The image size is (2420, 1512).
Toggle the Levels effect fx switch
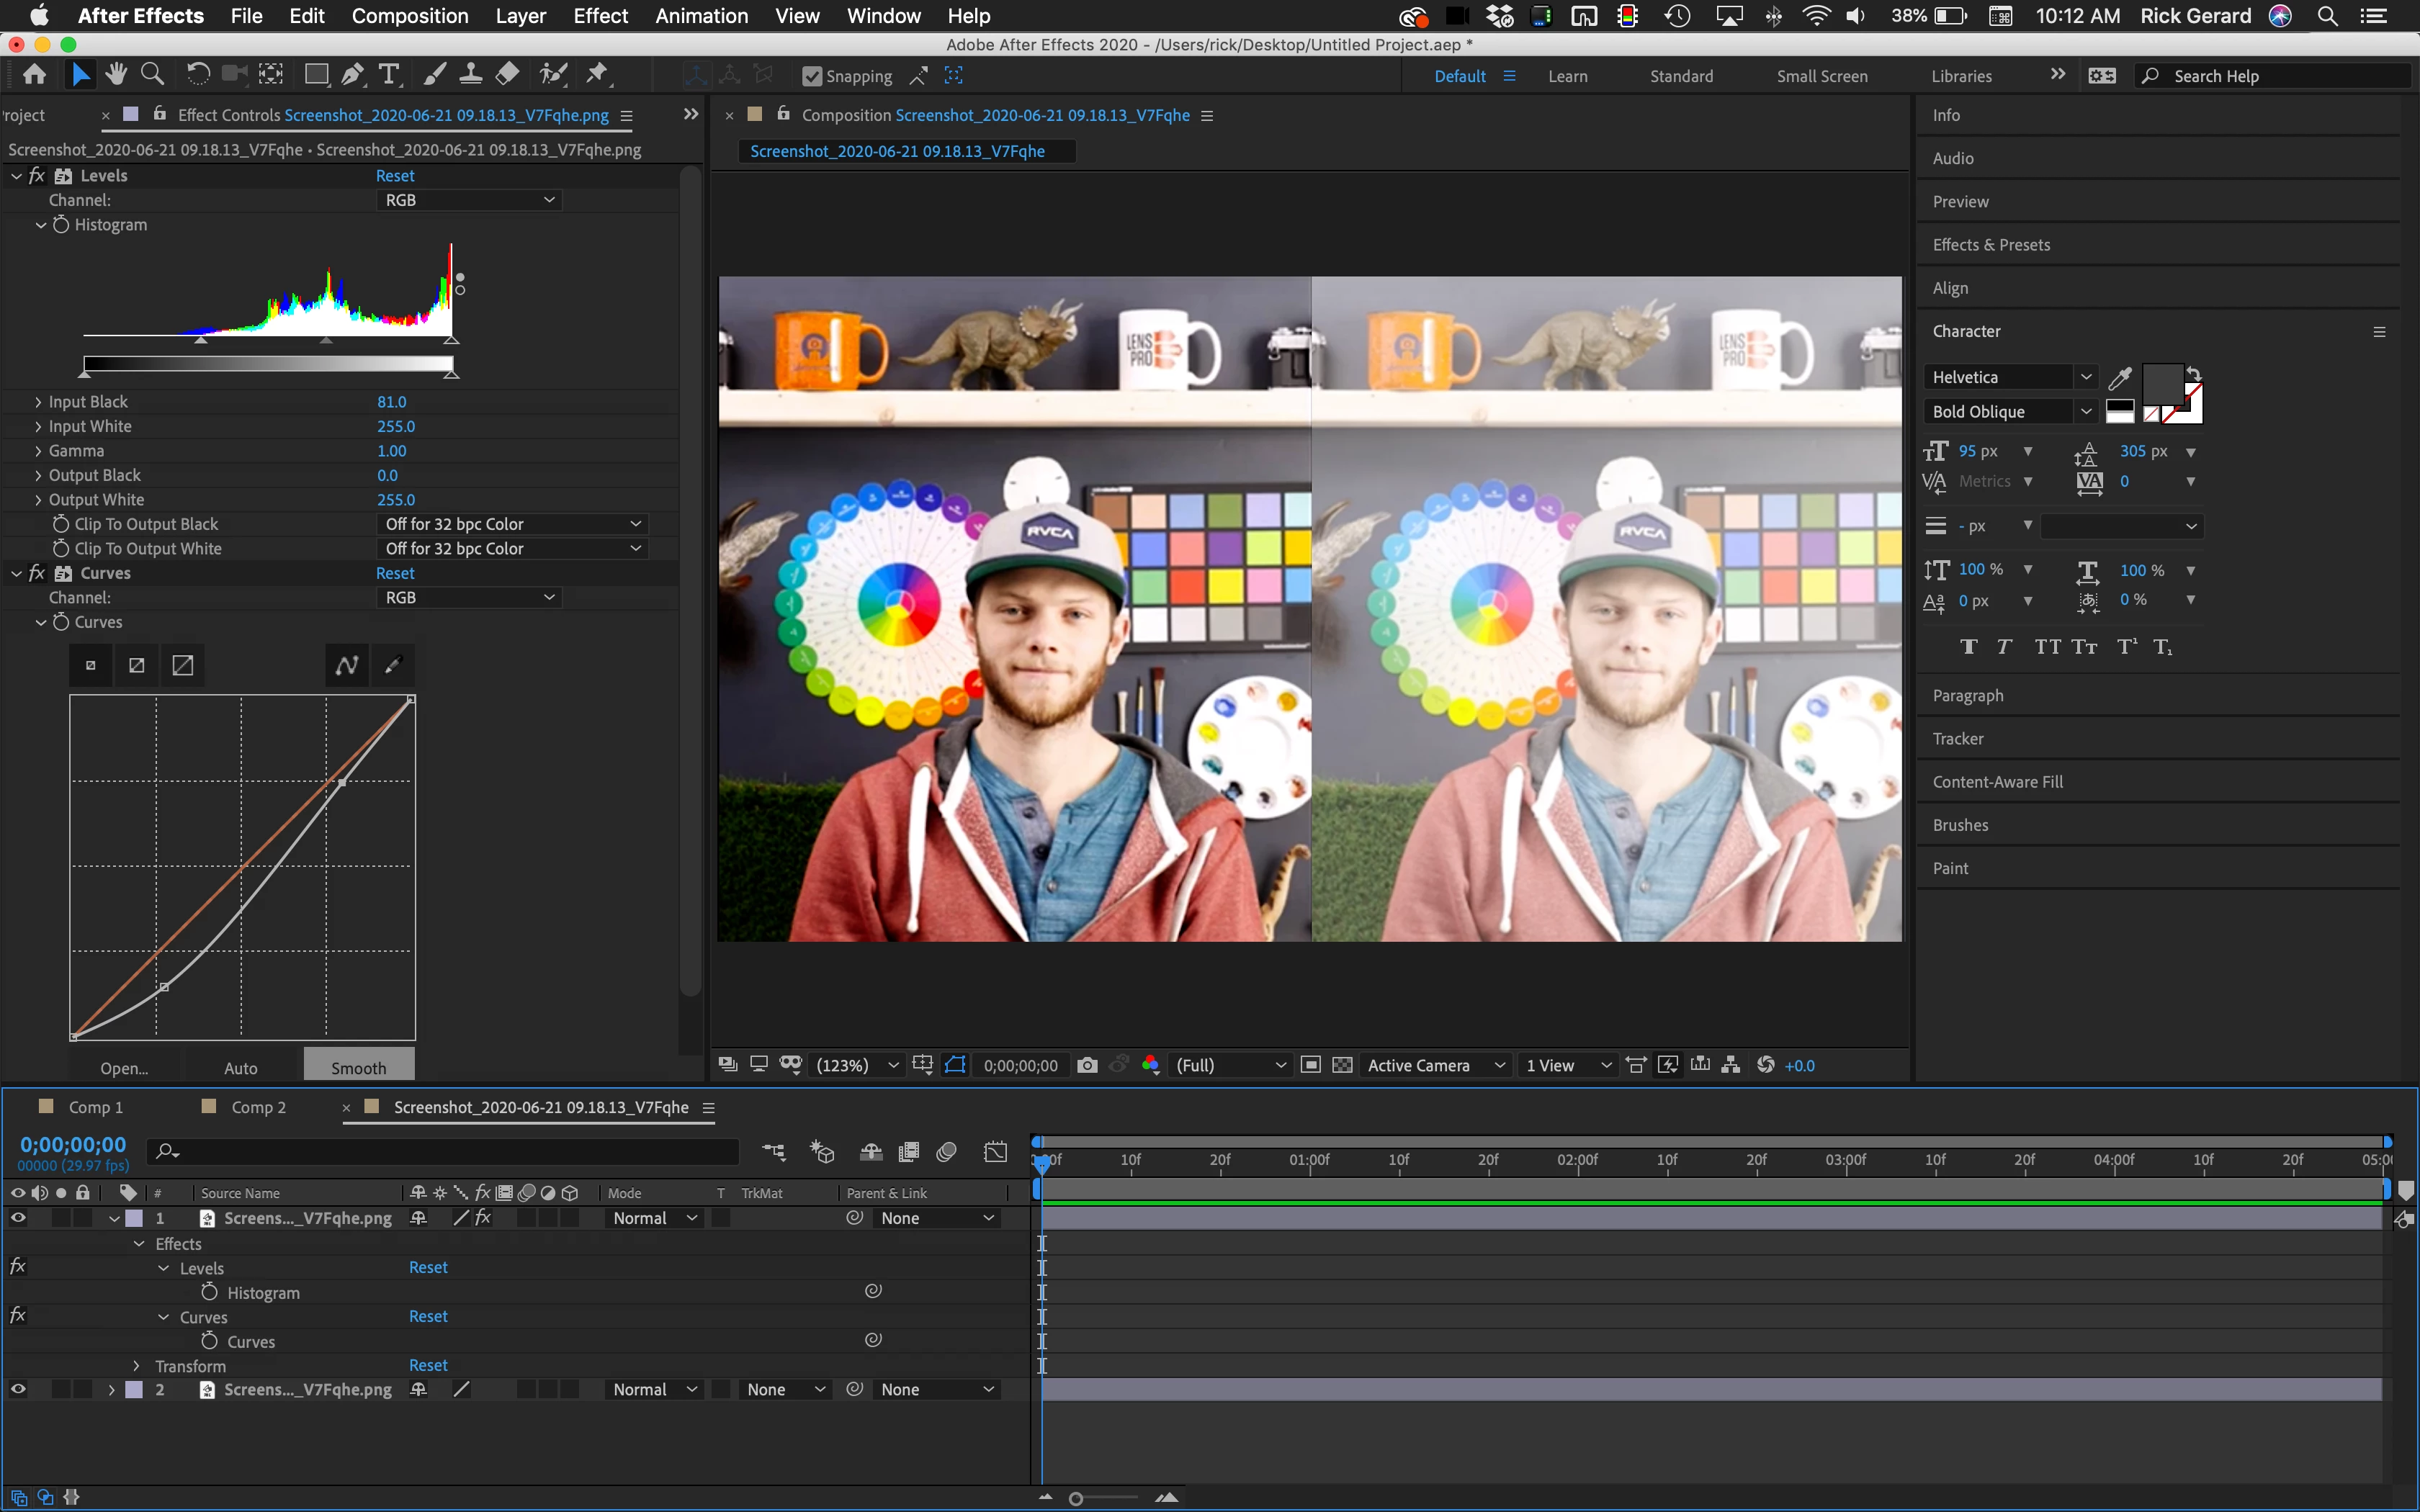click(37, 176)
